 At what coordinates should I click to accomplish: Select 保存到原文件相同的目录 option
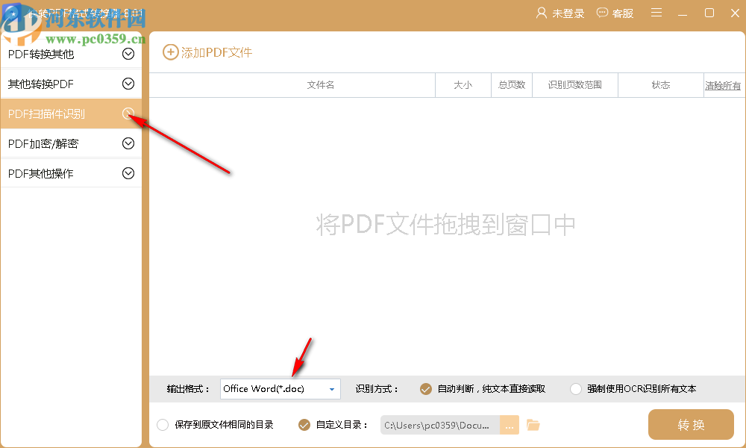tap(163, 424)
